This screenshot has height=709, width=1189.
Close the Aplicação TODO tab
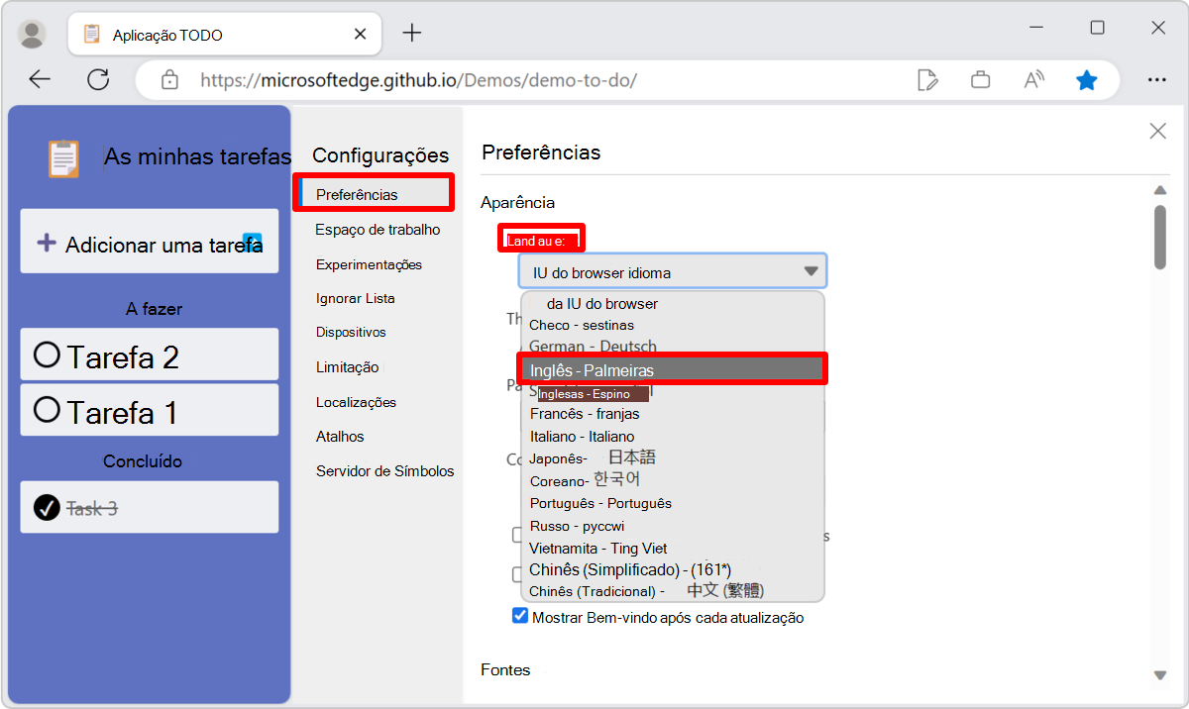[x=362, y=35]
